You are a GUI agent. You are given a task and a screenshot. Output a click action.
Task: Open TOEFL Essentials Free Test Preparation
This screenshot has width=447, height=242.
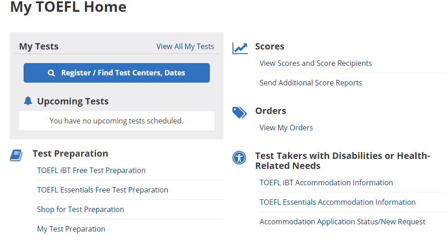[103, 190]
